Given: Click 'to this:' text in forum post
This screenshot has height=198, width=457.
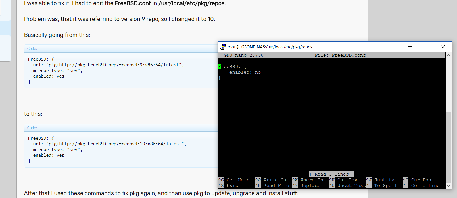Looking at the screenshot, I should (33, 114).
